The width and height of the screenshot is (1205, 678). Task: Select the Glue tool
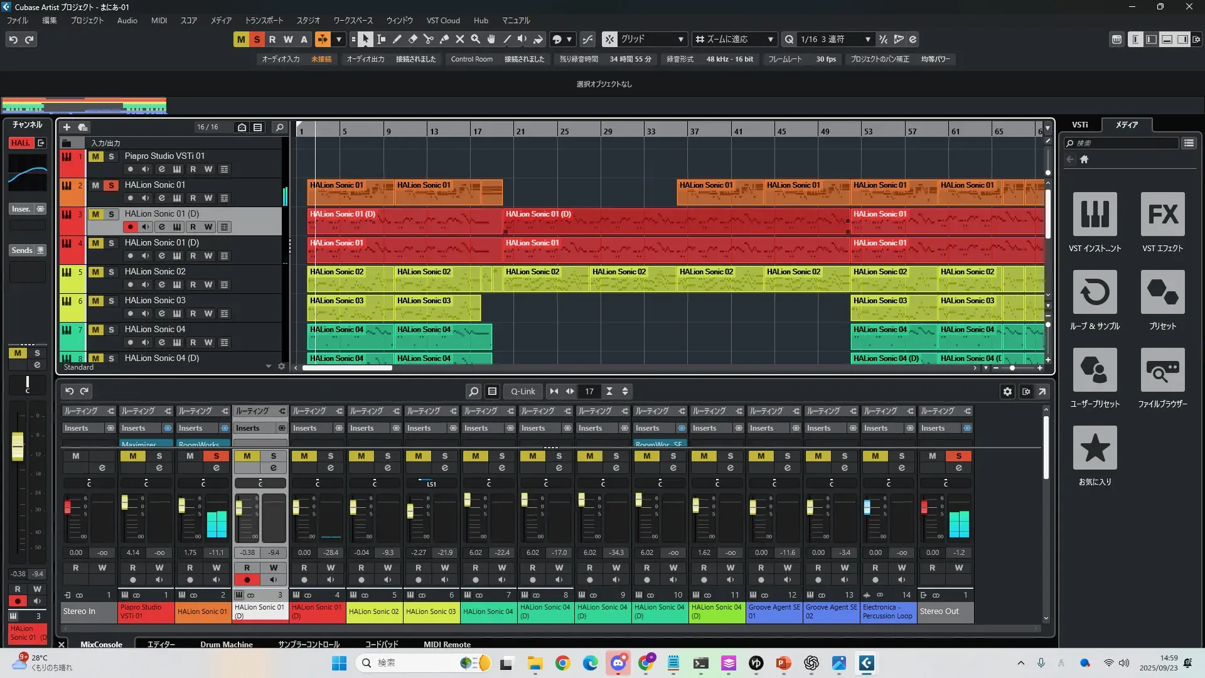click(x=444, y=40)
